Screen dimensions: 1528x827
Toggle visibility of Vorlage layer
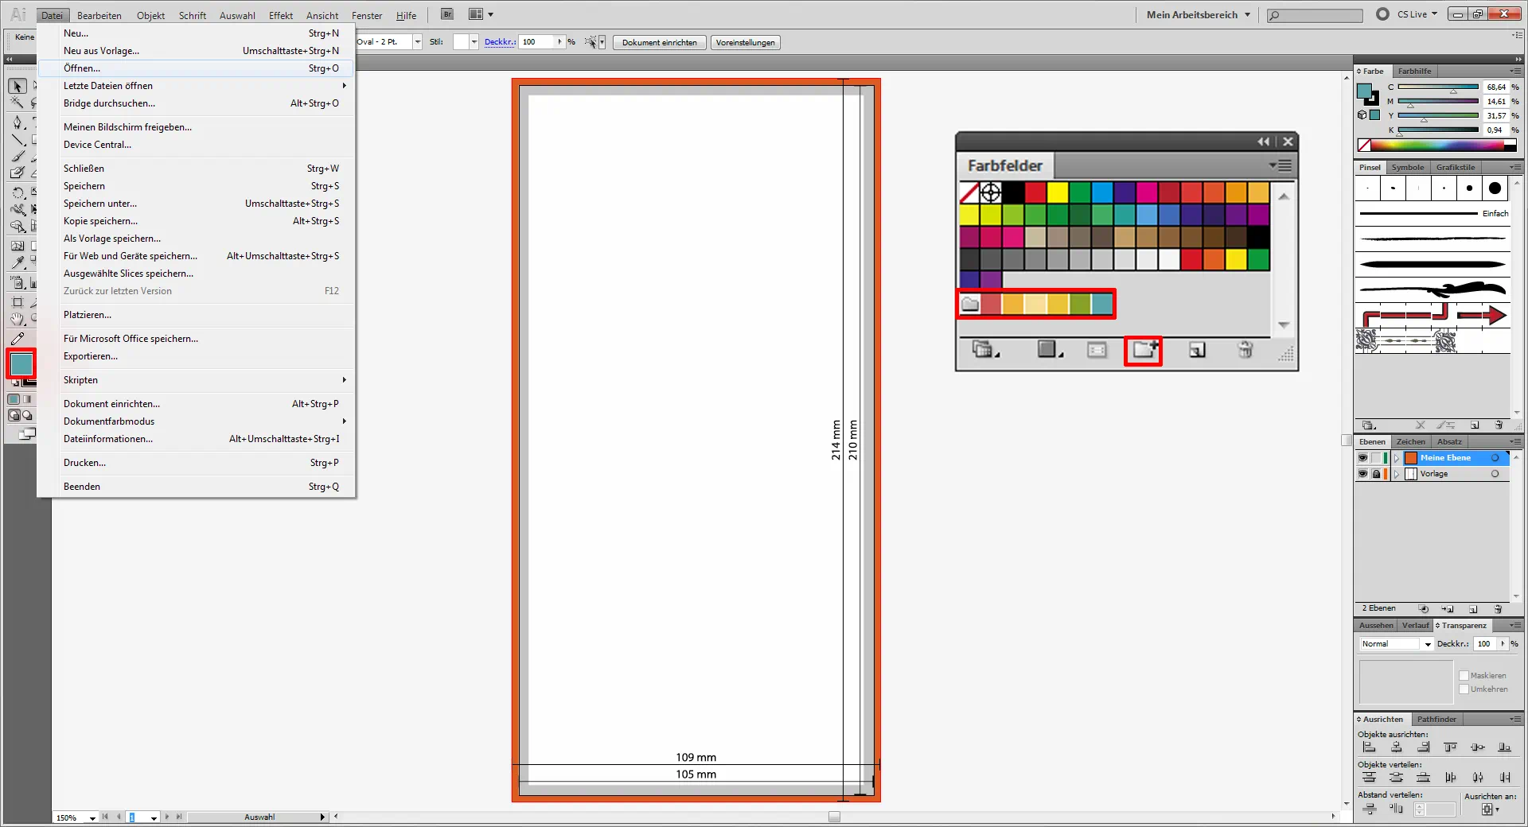[x=1362, y=474]
